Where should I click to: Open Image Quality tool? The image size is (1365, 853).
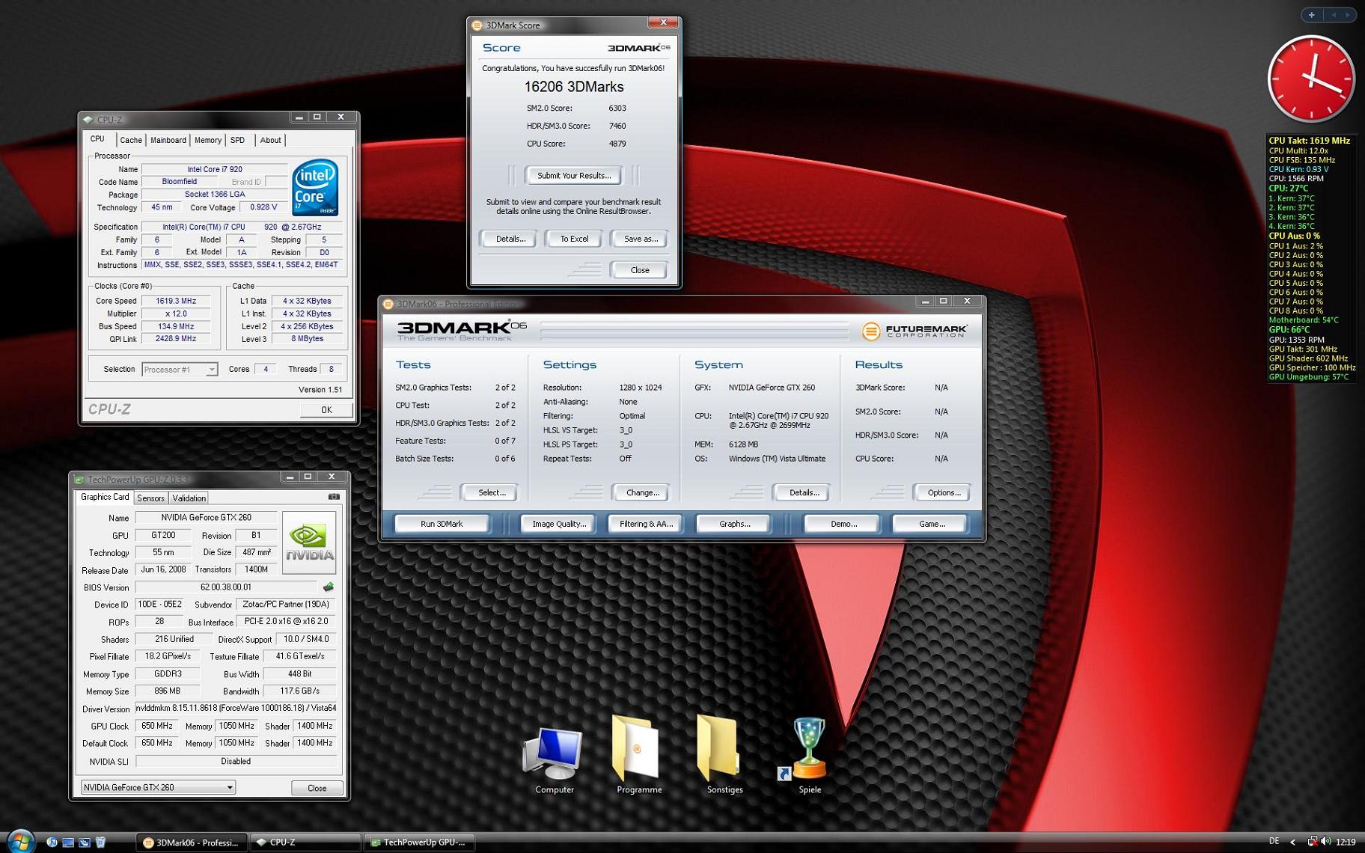pyautogui.click(x=558, y=524)
